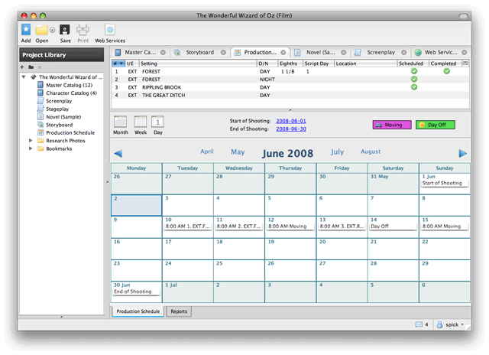Switch calendar to Month view
The height and width of the screenshot is (355, 489).
pyautogui.click(x=121, y=125)
